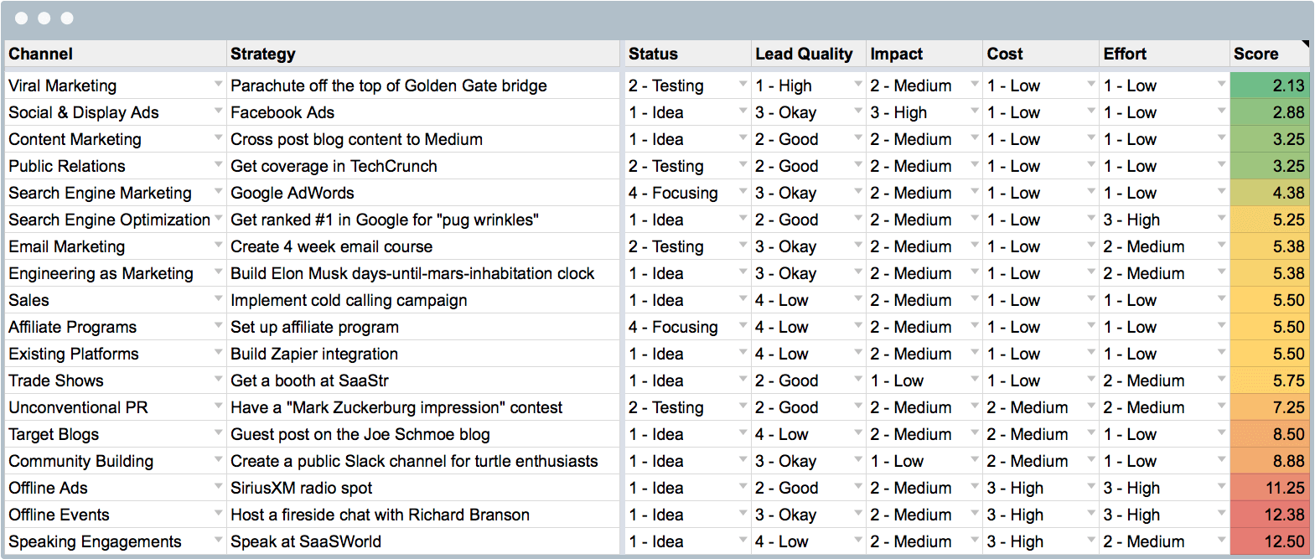Select the 'Speak at SaaSWorld' cell
Screen dimensions: 1315x559
[x=423, y=541]
